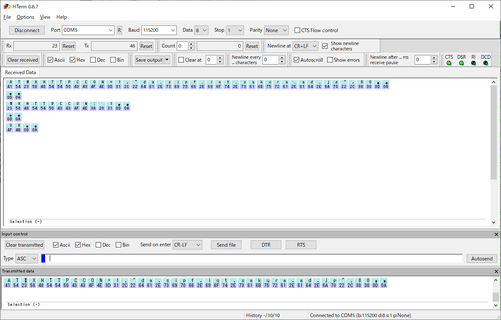Image resolution: width=501 pixels, height=320 pixels.
Task: Click the R refresh ports button
Action: click(x=119, y=30)
